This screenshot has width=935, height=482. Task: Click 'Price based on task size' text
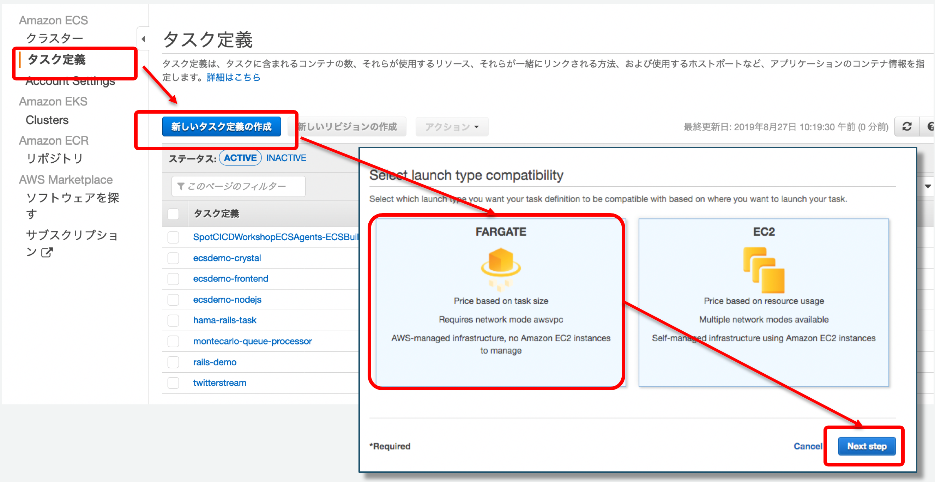(501, 301)
